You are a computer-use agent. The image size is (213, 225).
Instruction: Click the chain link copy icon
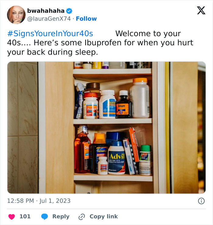pos(82,217)
